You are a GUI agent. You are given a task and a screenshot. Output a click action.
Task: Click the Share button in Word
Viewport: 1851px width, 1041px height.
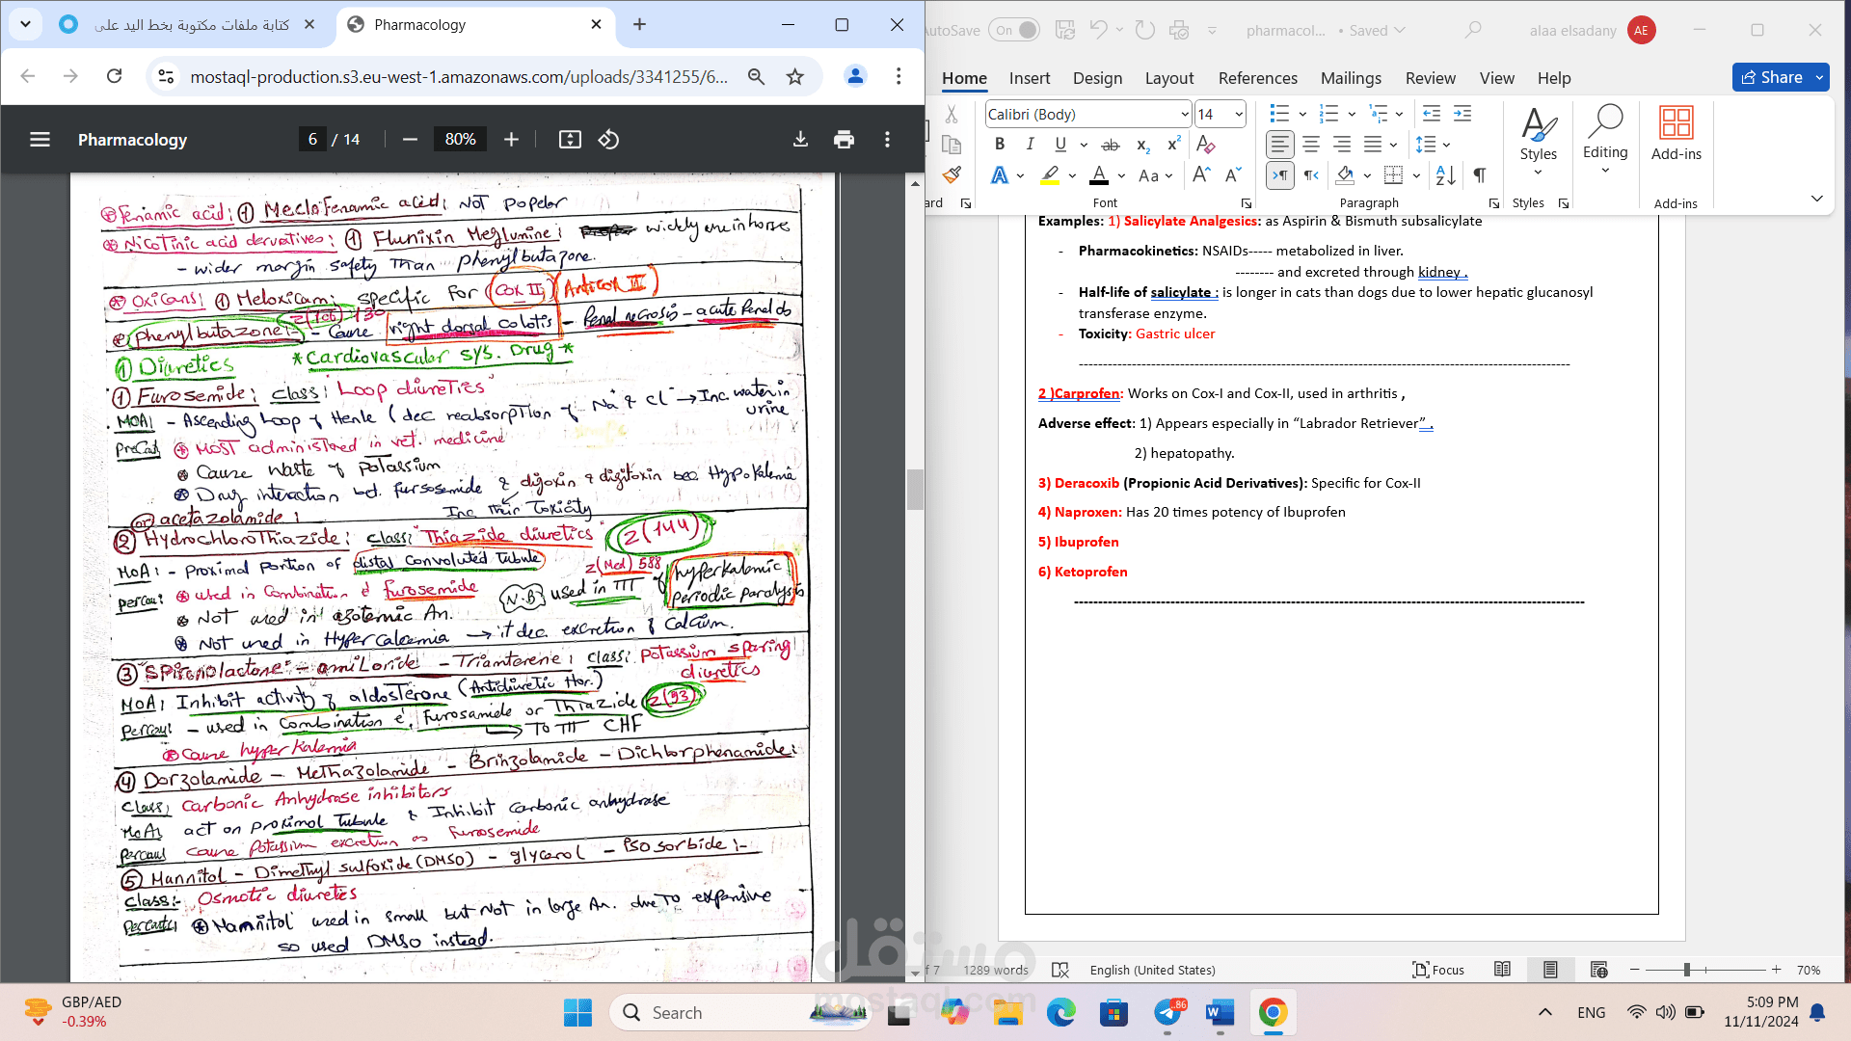(x=1772, y=77)
